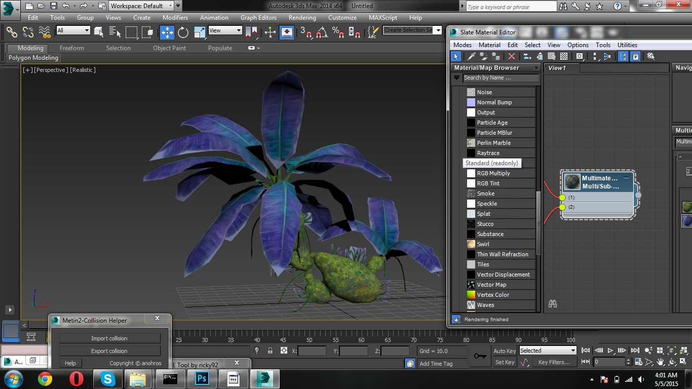Open the Create Selection Set dropdown

[412, 30]
